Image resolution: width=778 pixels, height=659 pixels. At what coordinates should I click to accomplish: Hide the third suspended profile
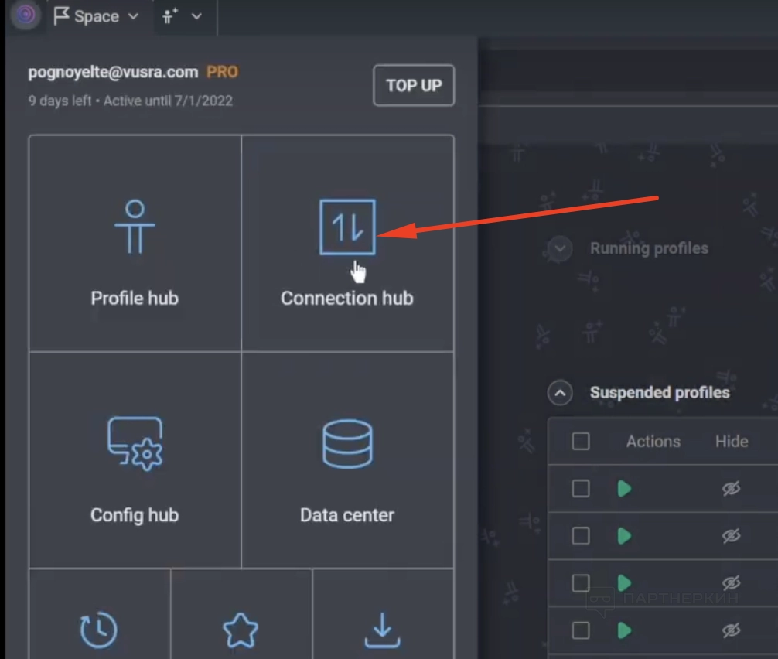pyautogui.click(x=732, y=583)
